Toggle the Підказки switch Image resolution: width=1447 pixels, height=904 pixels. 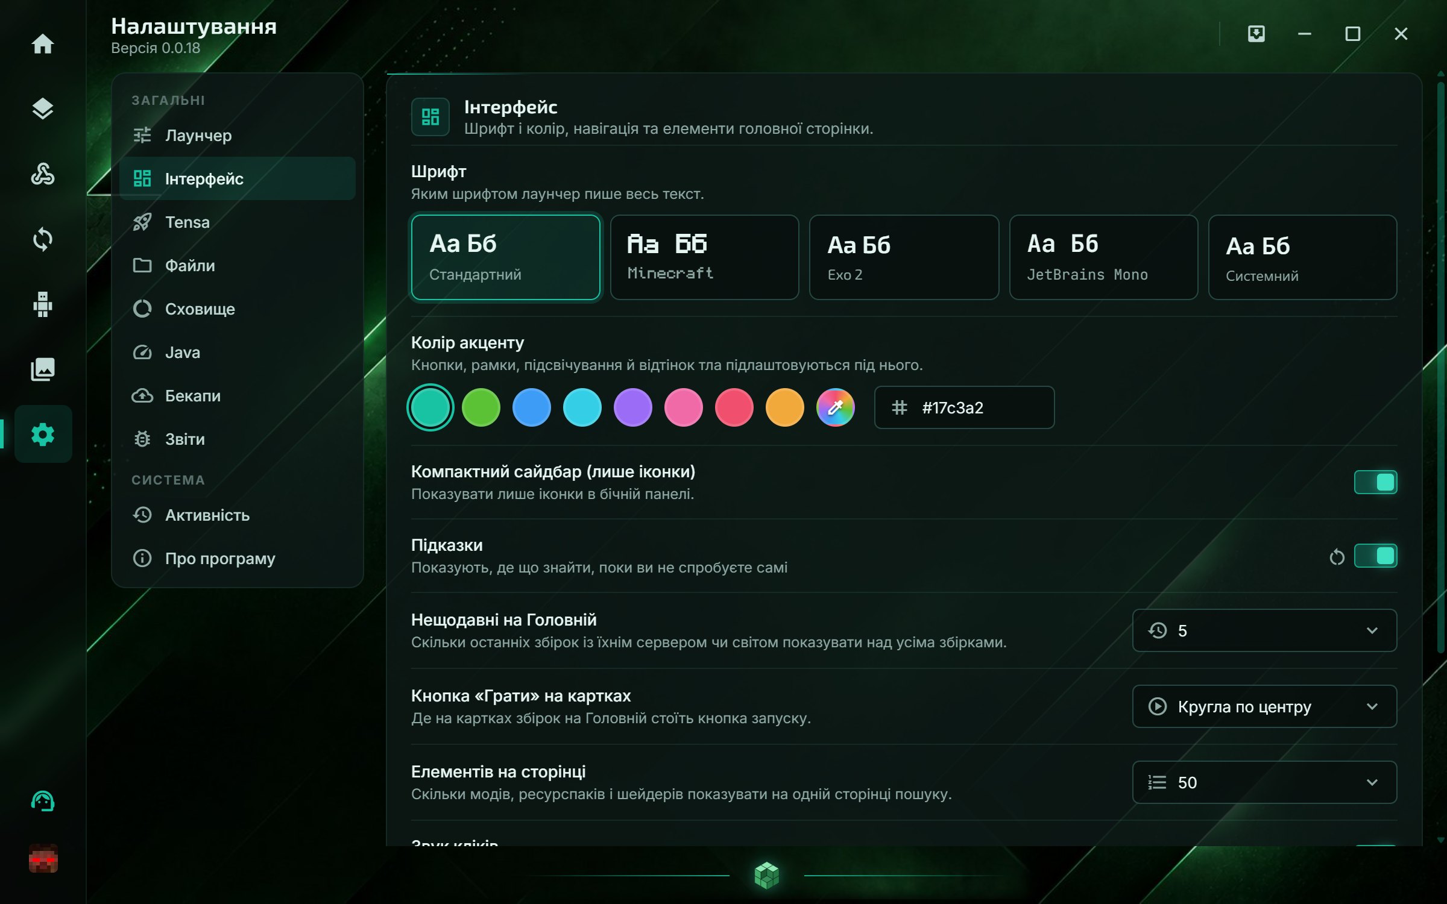coord(1375,556)
